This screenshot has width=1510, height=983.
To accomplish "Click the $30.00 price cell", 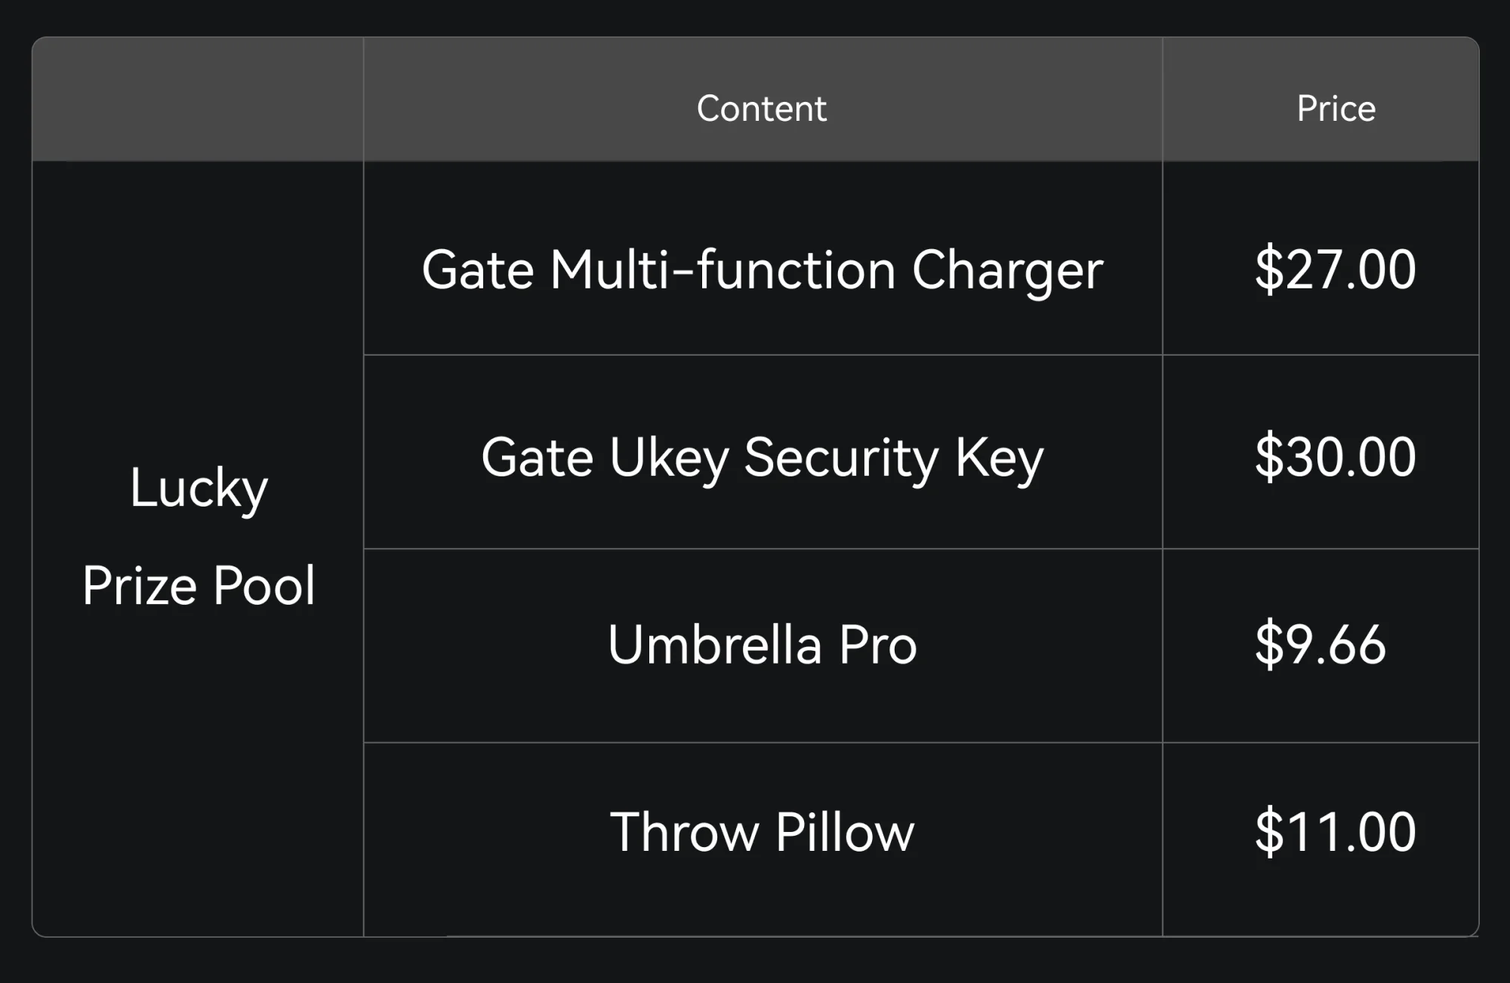I will (1335, 456).
